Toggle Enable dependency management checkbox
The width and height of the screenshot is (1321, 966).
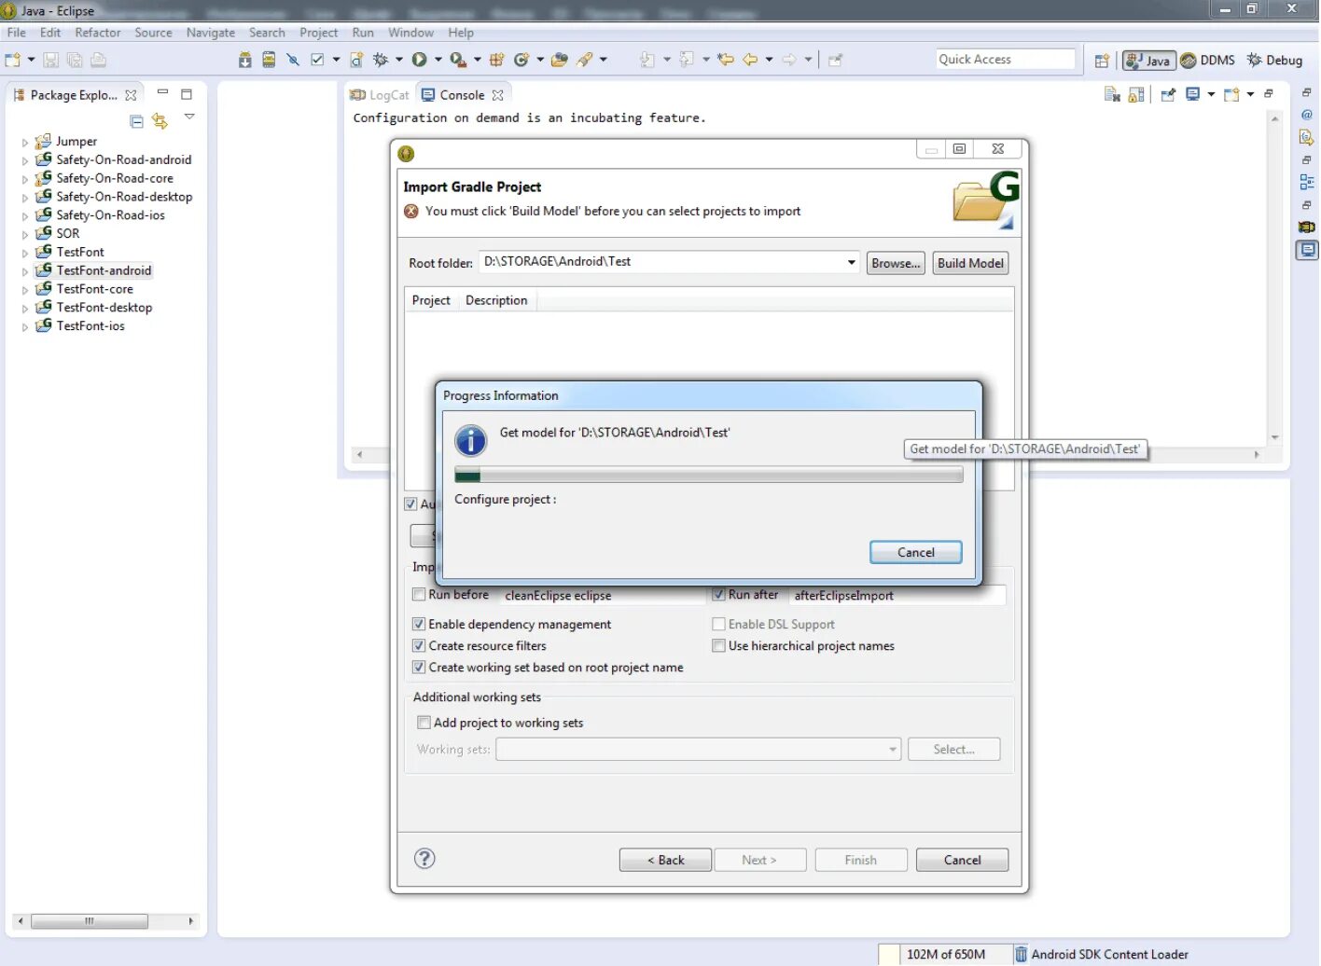[x=419, y=624]
